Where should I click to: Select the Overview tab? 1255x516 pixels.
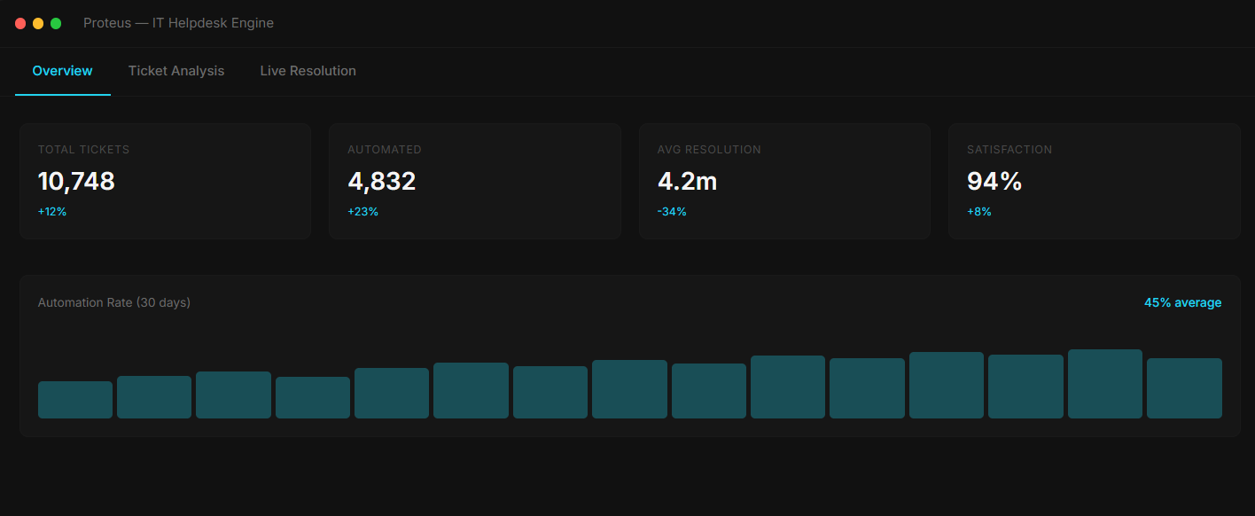pos(62,71)
